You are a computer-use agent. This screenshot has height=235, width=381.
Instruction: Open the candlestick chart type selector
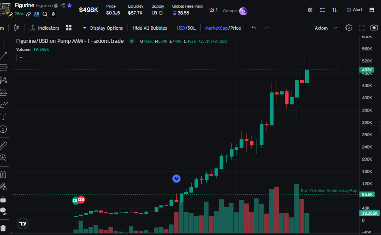click(x=17, y=28)
